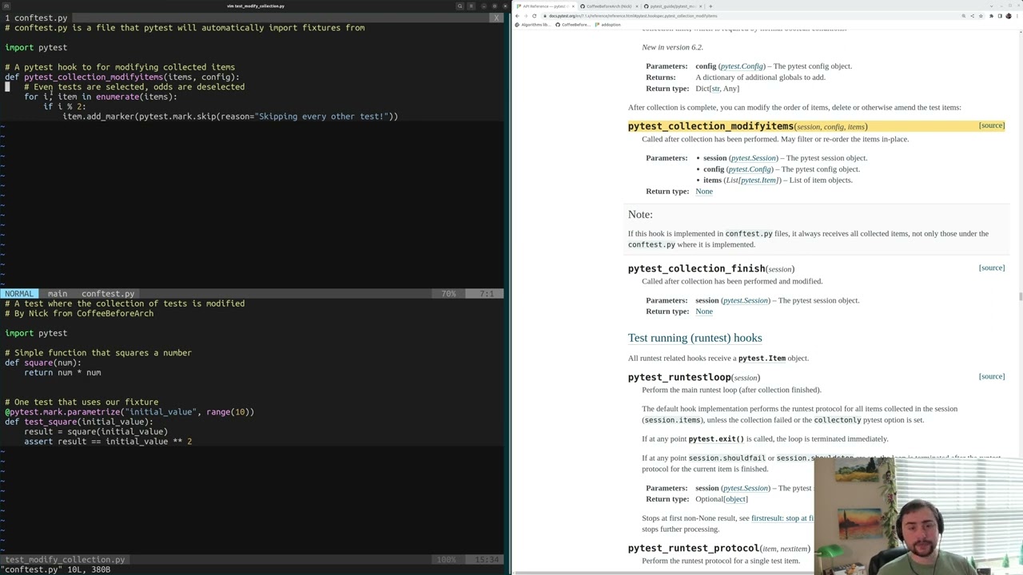Click the NORMAL mode indicator in vim
The width and height of the screenshot is (1023, 575).
(18, 293)
